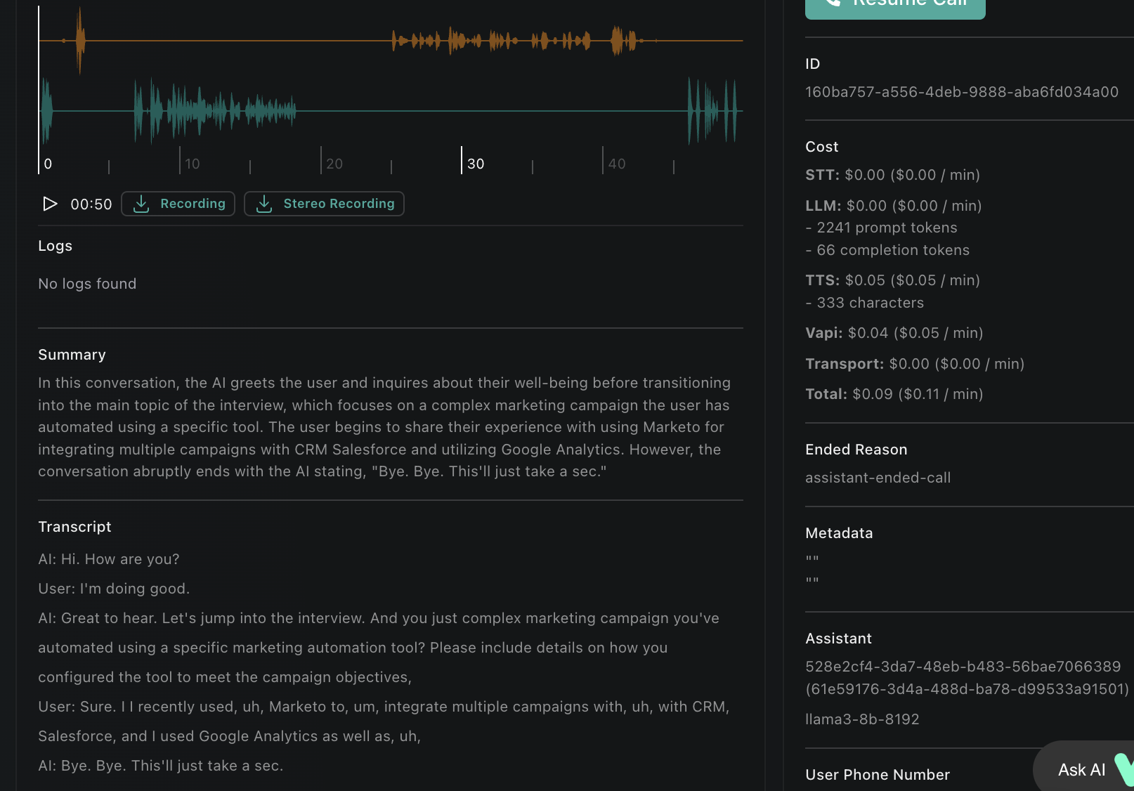Click the Logs heading
This screenshot has width=1134, height=791.
(55, 246)
